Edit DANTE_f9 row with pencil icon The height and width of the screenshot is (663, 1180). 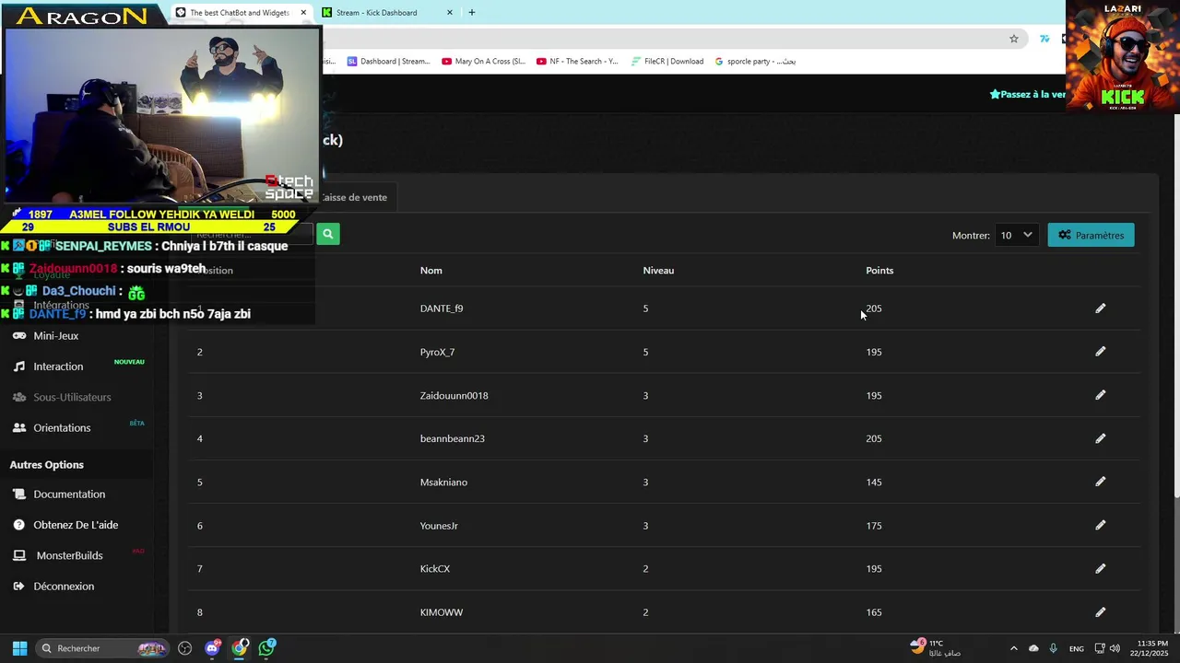(1100, 308)
